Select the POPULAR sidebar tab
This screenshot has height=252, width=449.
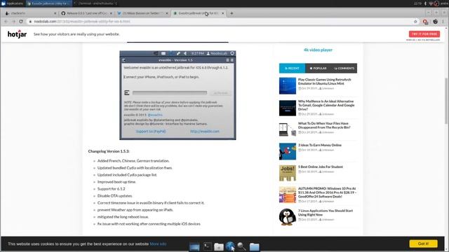click(x=318, y=69)
